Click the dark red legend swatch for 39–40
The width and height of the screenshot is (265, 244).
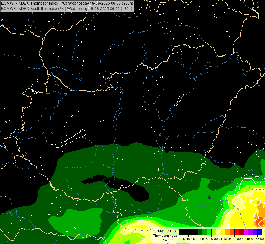coord(241,232)
